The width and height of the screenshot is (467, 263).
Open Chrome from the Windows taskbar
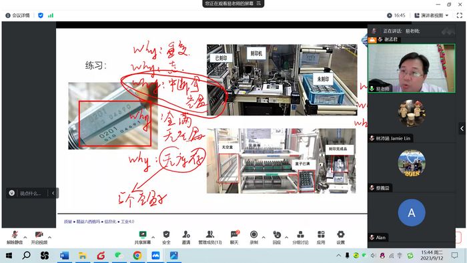137,256
